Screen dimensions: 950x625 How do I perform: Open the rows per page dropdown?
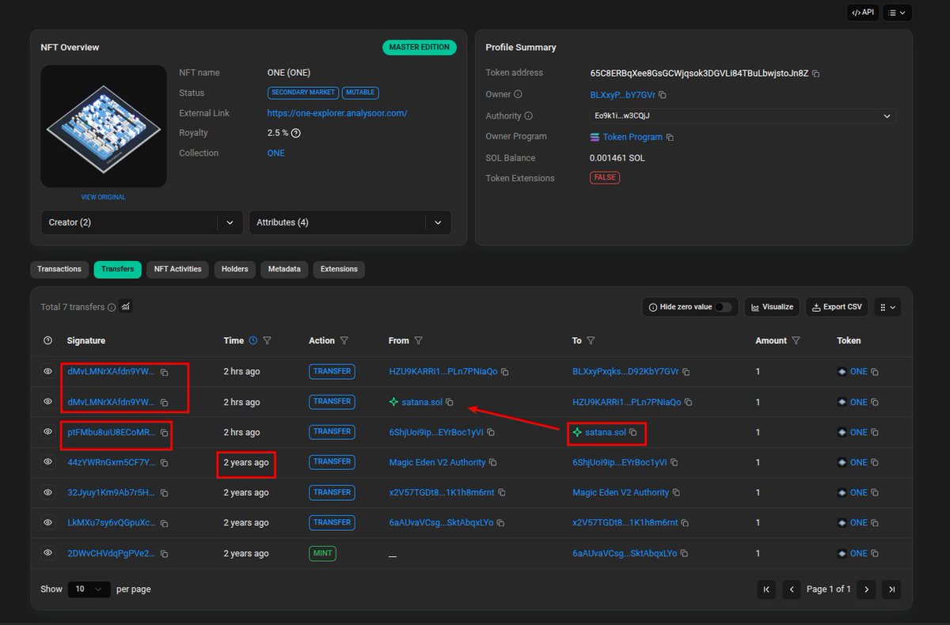[89, 589]
